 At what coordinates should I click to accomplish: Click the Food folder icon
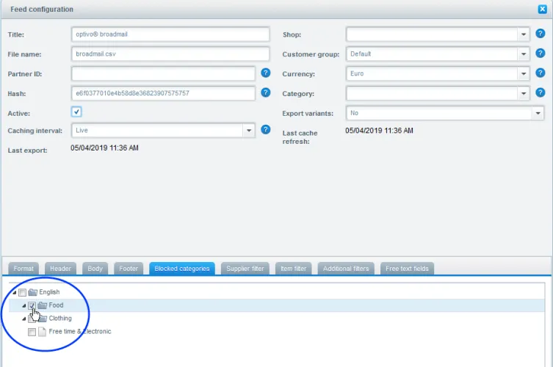click(43, 305)
